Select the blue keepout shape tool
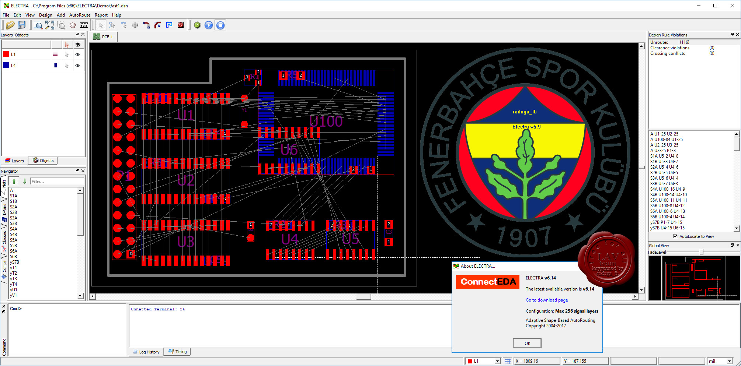Viewport: 741px width, 366px height. pos(169,25)
